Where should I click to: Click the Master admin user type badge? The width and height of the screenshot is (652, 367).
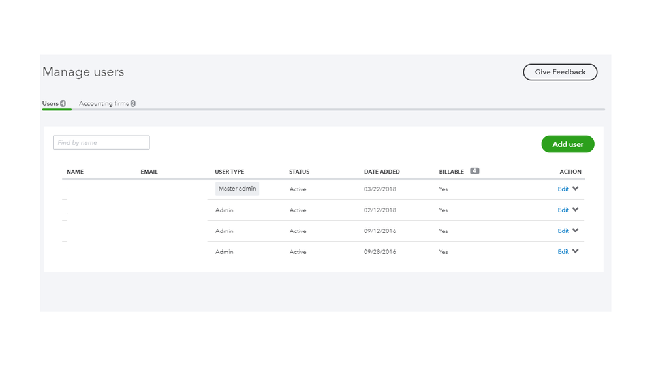pos(238,189)
